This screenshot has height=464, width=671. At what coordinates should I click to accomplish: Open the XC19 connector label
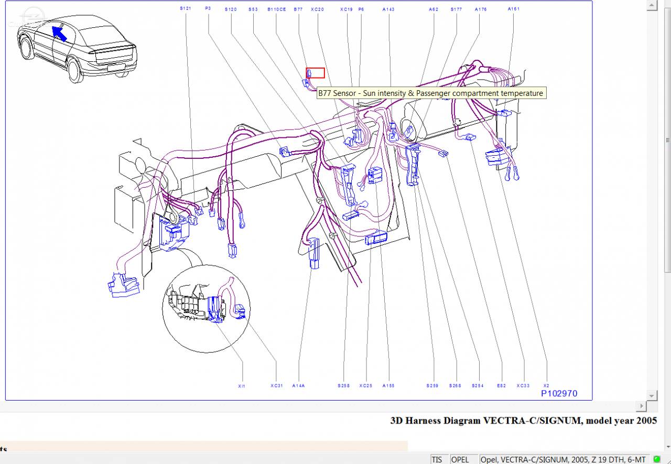(x=346, y=9)
